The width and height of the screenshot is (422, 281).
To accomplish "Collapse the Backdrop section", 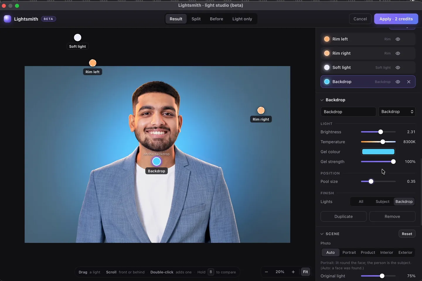I will point(322,100).
